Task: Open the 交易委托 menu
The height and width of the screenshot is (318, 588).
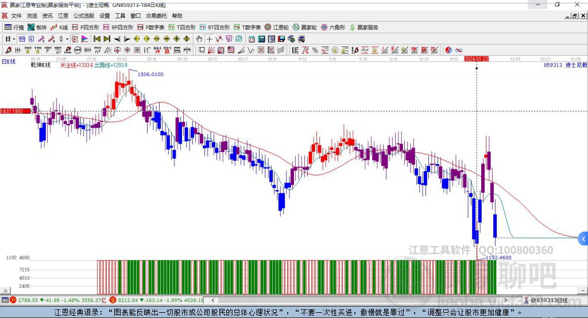Action: pyautogui.click(x=156, y=16)
